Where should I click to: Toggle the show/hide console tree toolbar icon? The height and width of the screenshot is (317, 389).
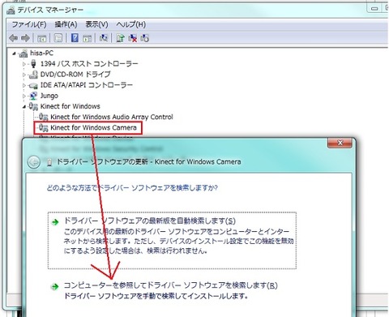pos(42,38)
